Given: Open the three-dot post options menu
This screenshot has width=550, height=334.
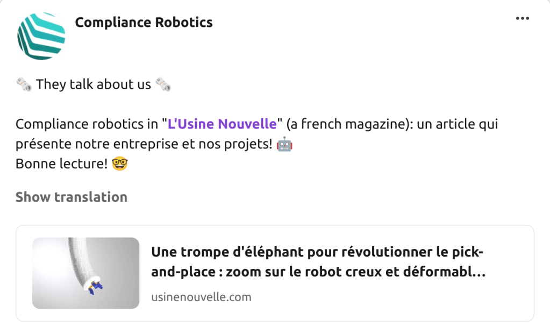Looking at the screenshot, I should point(522,18).
